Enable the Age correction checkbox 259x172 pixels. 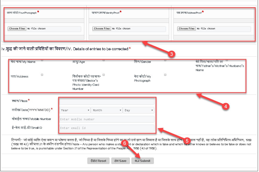pos(104,60)
